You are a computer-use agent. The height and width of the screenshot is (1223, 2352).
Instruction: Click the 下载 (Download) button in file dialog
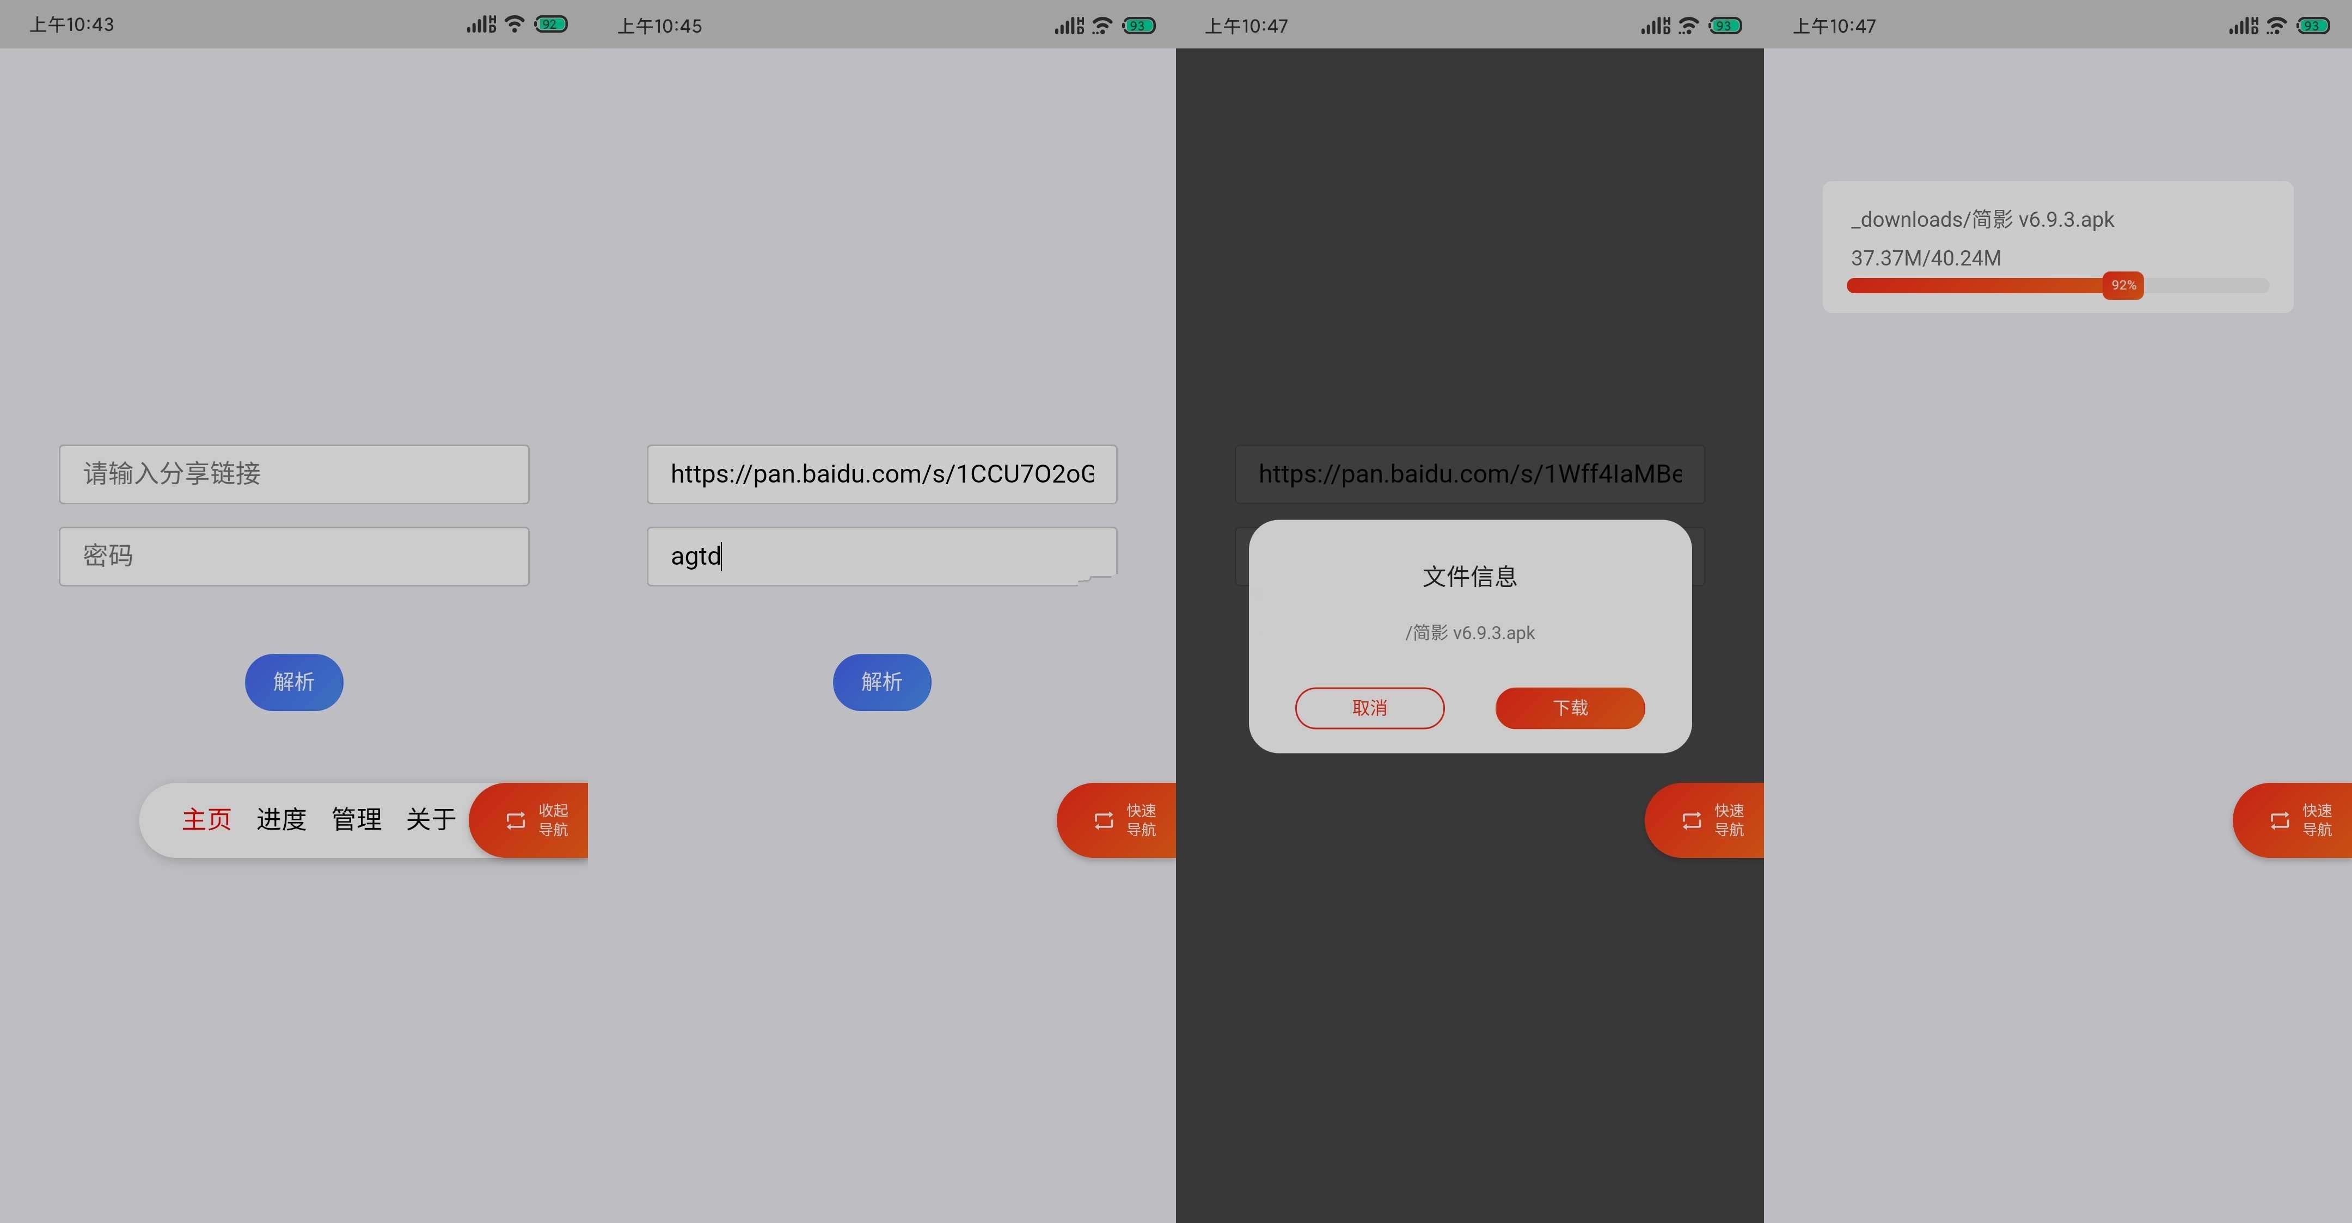tap(1568, 707)
